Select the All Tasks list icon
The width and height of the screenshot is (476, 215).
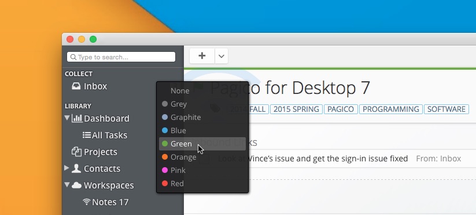(87, 135)
